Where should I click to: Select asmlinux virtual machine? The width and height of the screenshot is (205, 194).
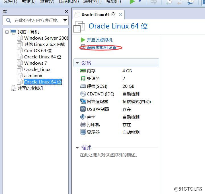tap(33, 76)
